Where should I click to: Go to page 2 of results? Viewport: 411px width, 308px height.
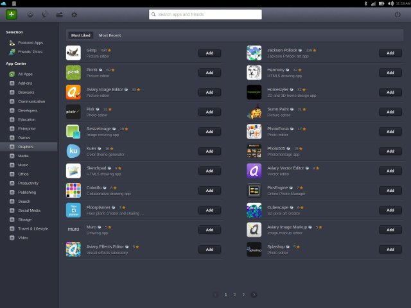(234, 295)
